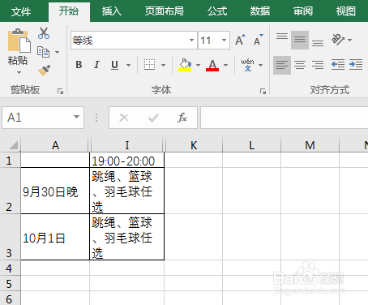Switch to the 数据 tab
This screenshot has height=305, width=368.
click(x=260, y=11)
